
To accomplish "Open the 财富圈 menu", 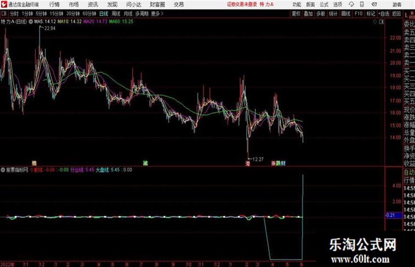I will click(x=158, y=4).
